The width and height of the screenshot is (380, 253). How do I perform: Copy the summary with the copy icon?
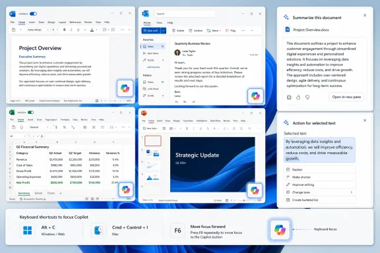tap(289, 98)
